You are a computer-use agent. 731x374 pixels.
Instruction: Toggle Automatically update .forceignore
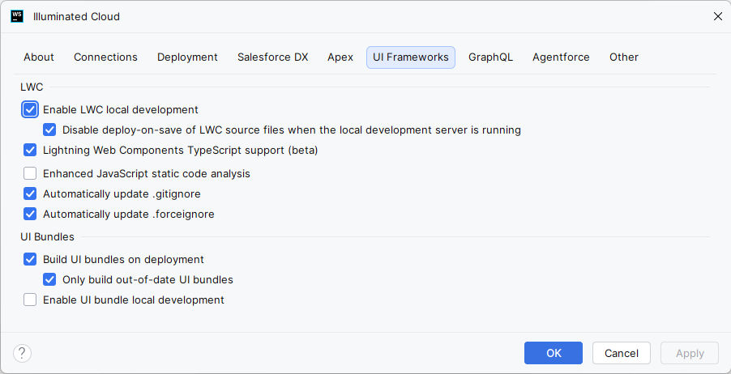(30, 215)
